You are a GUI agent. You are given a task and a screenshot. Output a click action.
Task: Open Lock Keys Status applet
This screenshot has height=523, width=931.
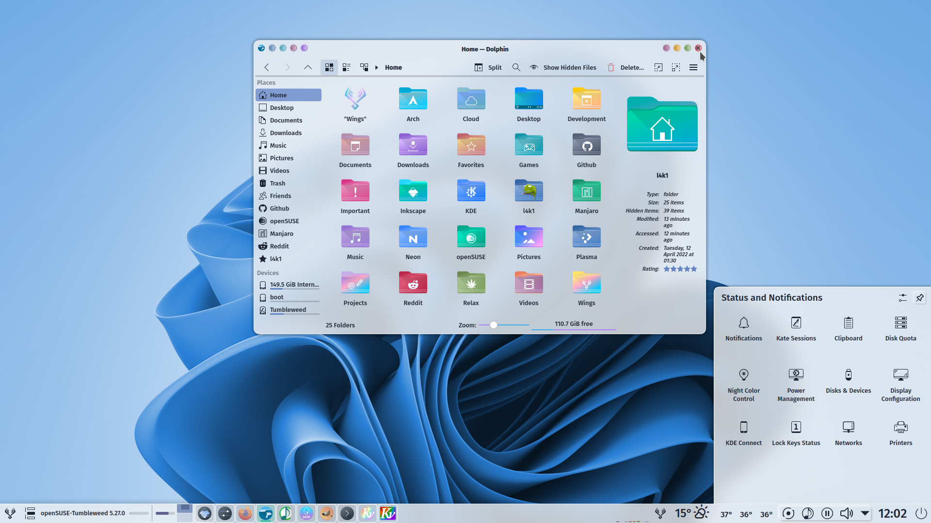point(796,433)
